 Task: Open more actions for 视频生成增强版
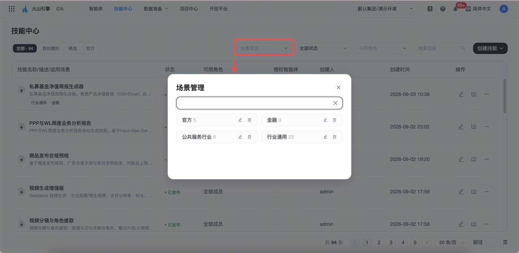click(x=487, y=191)
